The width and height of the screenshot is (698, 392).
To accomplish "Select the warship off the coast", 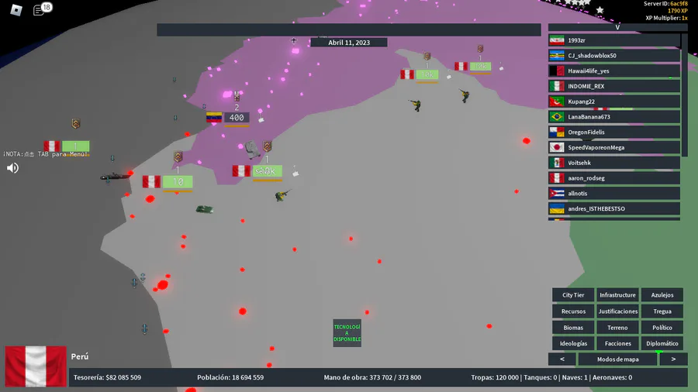I will tap(115, 177).
